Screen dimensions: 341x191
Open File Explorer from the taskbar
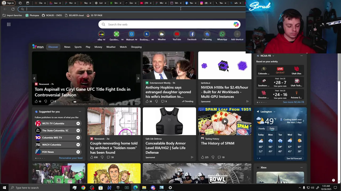144,188
